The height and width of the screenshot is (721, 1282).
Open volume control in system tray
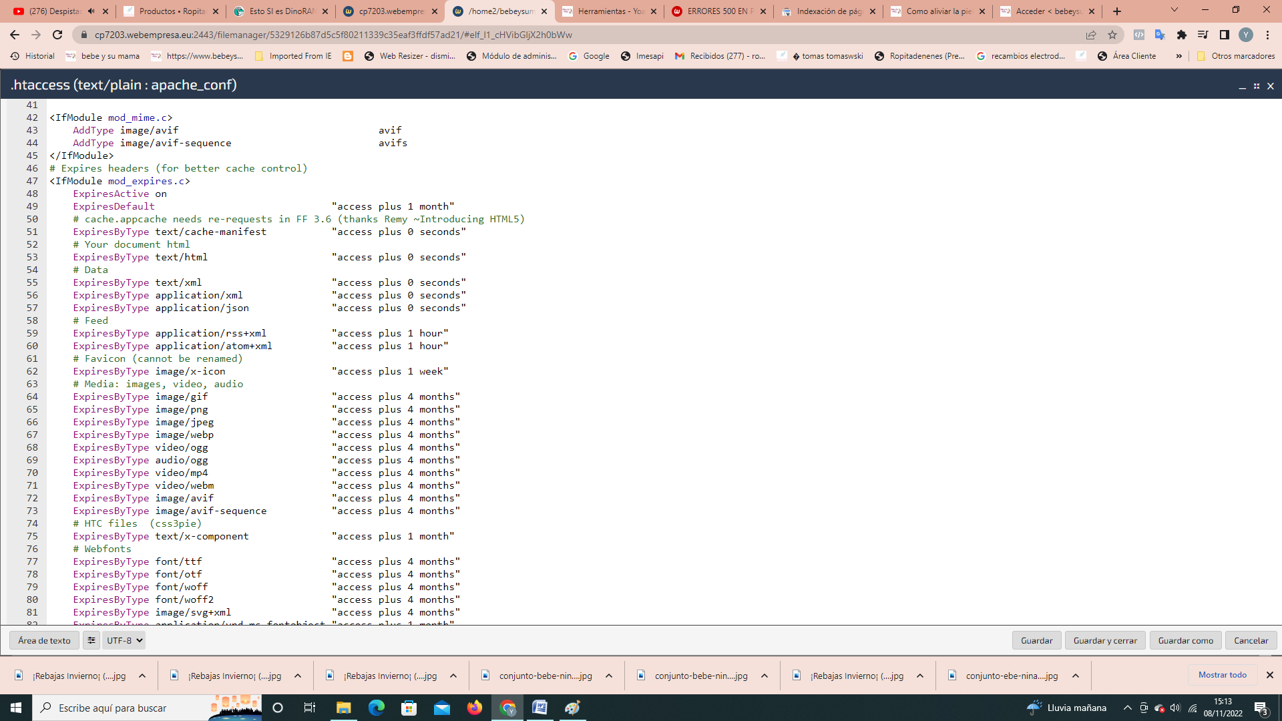click(1175, 708)
